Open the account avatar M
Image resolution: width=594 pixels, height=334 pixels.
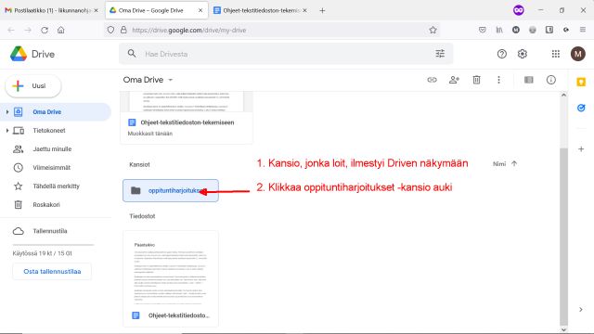click(x=578, y=54)
